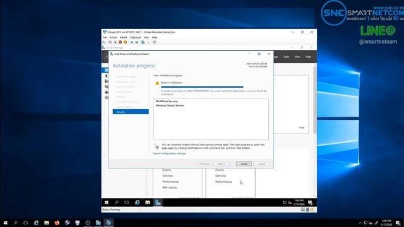
Task: Click the Revert toolbar icon
Action: (148, 42)
